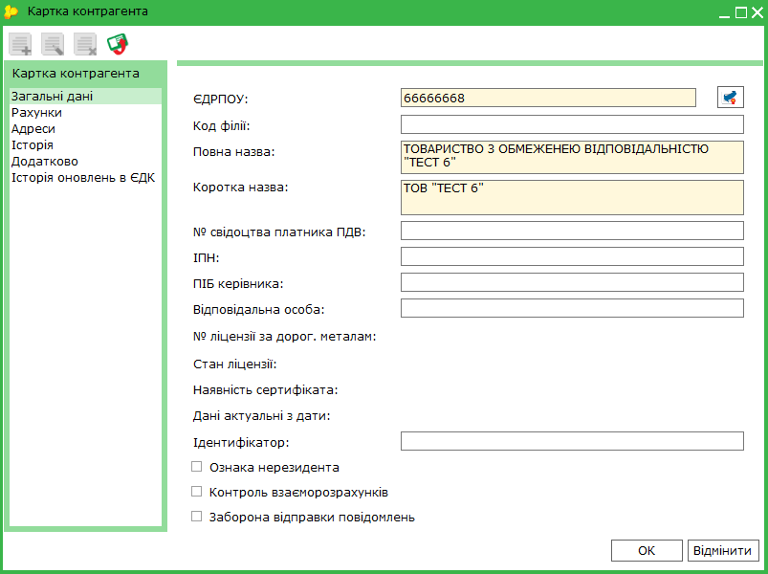Click the Відмінити button
This screenshot has width=768, height=574.
click(723, 550)
